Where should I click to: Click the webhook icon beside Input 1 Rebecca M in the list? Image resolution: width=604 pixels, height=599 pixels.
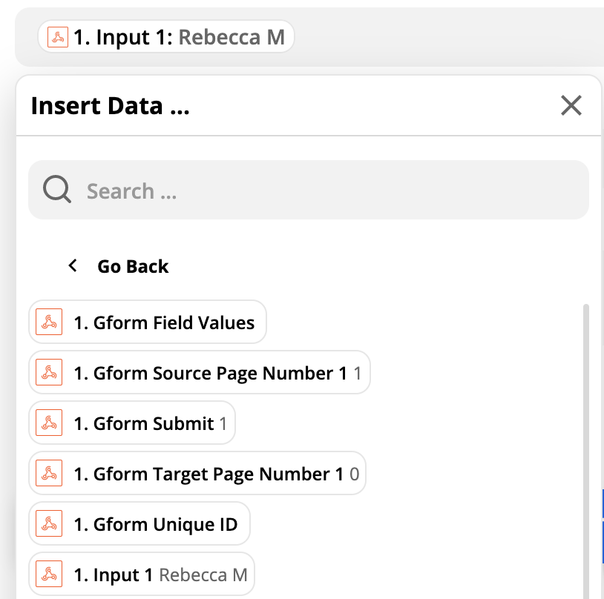[x=49, y=574]
